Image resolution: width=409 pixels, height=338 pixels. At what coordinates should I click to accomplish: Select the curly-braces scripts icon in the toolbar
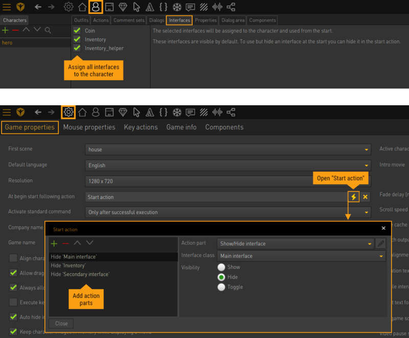tap(164, 7)
